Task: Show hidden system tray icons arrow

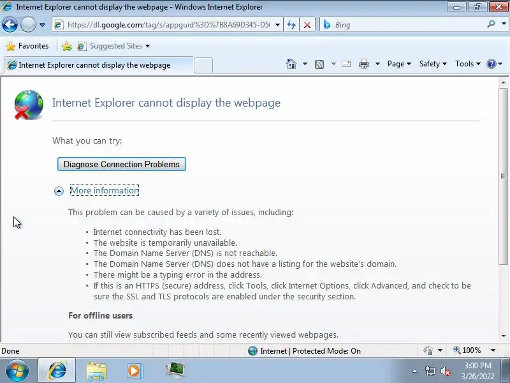Action: (415, 371)
